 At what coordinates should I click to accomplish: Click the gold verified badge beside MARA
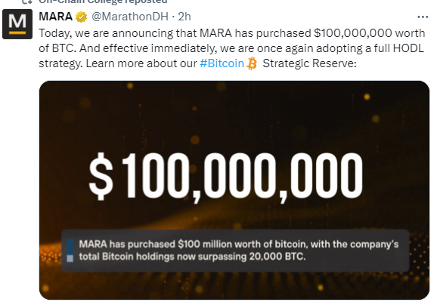81,17
